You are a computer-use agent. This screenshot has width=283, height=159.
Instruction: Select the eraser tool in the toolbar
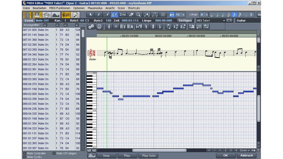[x=131, y=15]
